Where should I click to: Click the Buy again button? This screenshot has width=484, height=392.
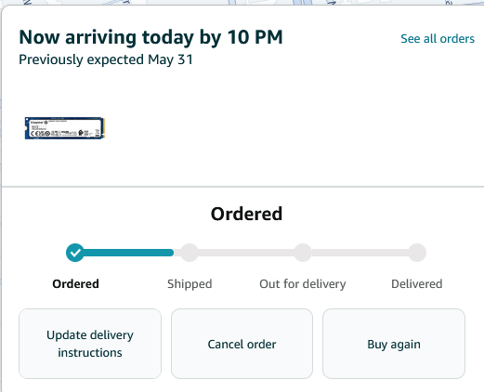(x=394, y=344)
